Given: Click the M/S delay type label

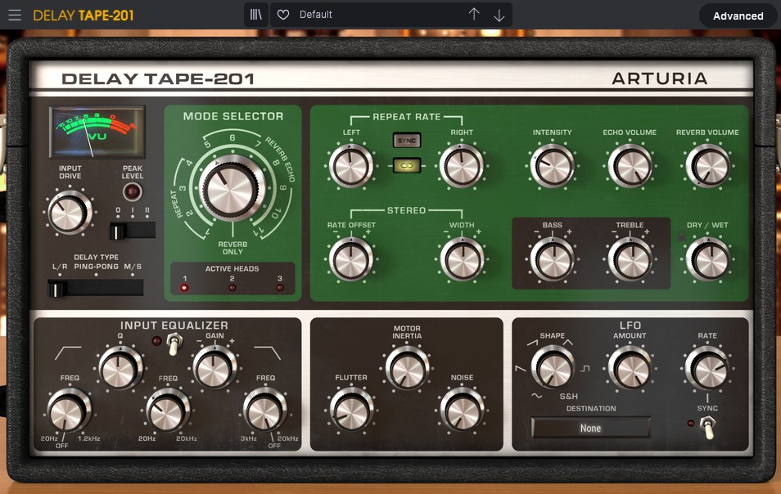Looking at the screenshot, I should coord(133,267).
